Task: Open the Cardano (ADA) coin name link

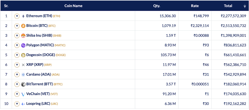Action: (39, 74)
